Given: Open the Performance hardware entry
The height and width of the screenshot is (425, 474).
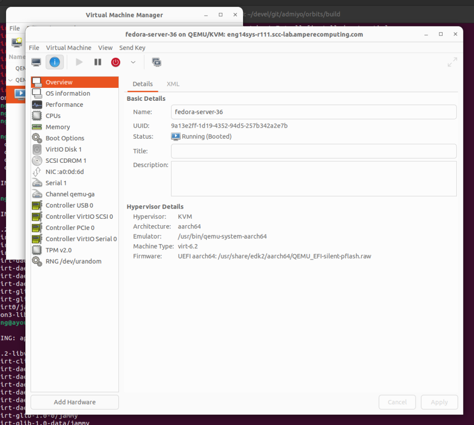Looking at the screenshot, I should coord(75,105).
